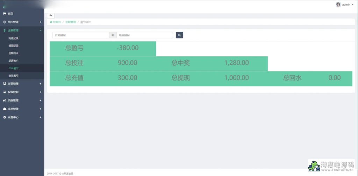Viewport: 358px width, 176px height.
Task: Expand 设置中心 with its plus sign
Action: coord(41,117)
